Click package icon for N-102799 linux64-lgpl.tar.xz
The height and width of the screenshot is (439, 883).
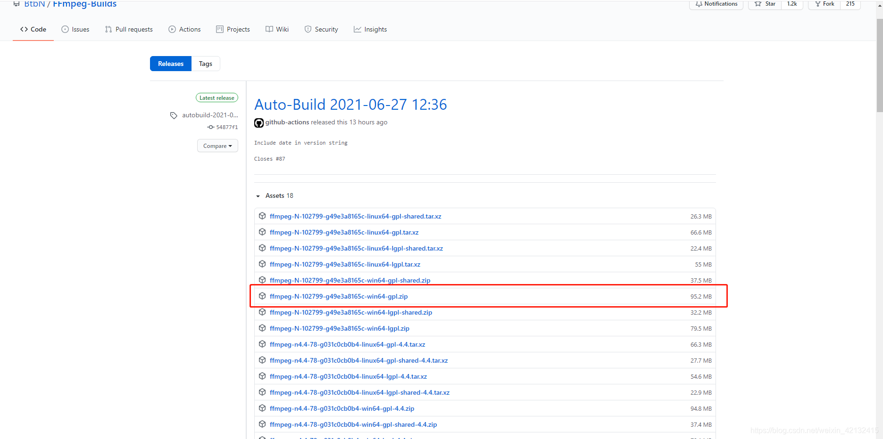point(262,264)
